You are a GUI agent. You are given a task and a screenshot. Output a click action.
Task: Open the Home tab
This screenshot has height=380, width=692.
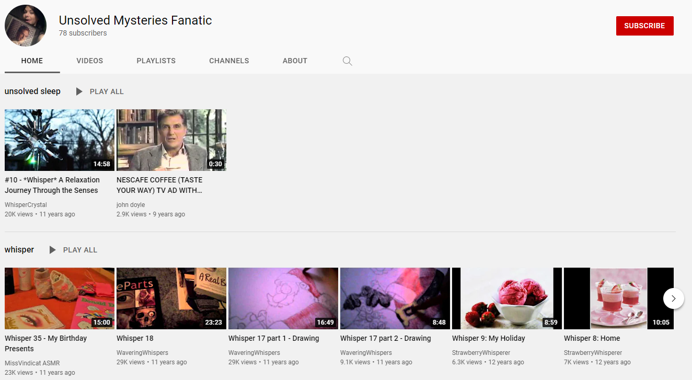click(32, 61)
